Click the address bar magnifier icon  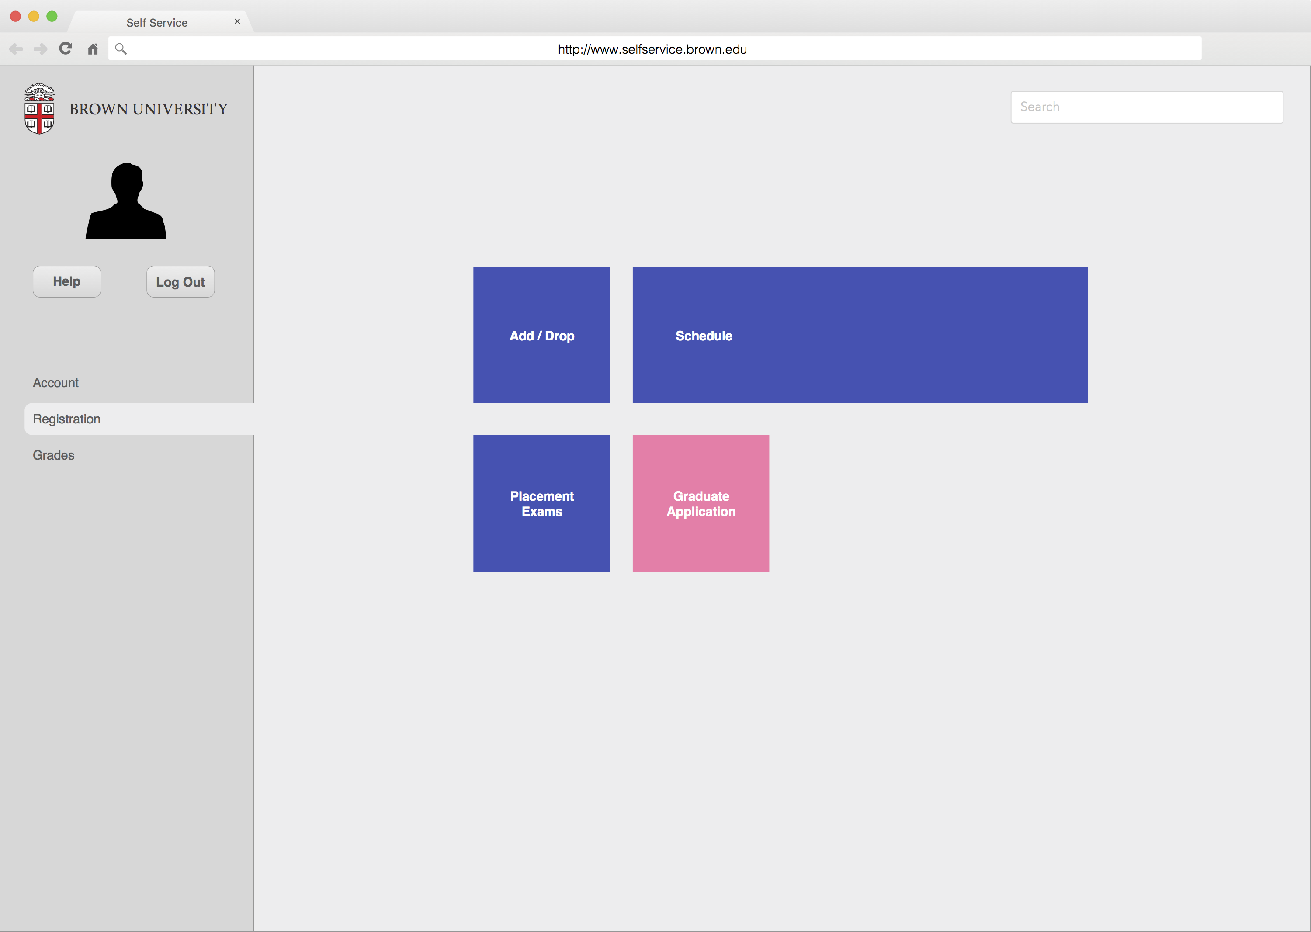121,49
